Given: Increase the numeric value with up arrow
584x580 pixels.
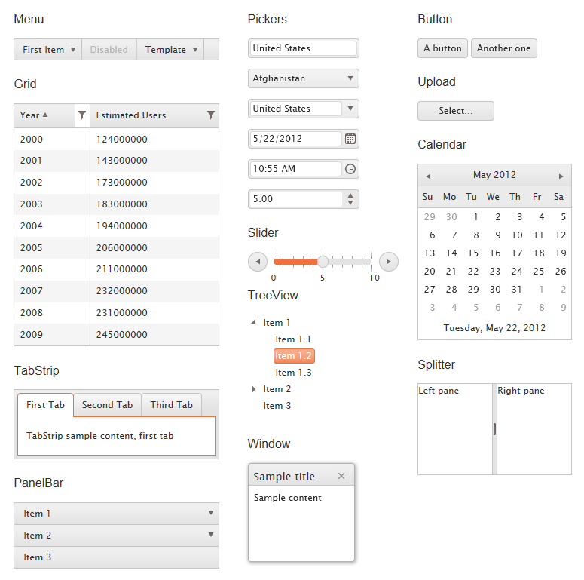Looking at the screenshot, I should 350,195.
